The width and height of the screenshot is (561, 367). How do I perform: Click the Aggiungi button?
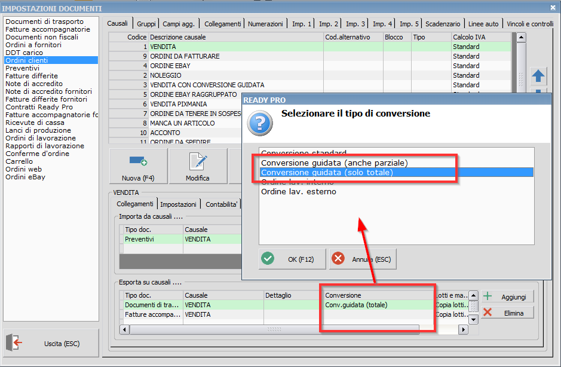(507, 297)
